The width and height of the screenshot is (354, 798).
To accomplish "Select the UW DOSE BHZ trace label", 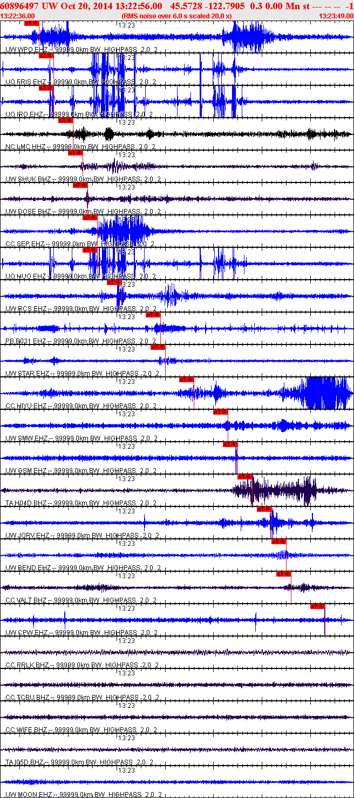I will (x=84, y=212).
